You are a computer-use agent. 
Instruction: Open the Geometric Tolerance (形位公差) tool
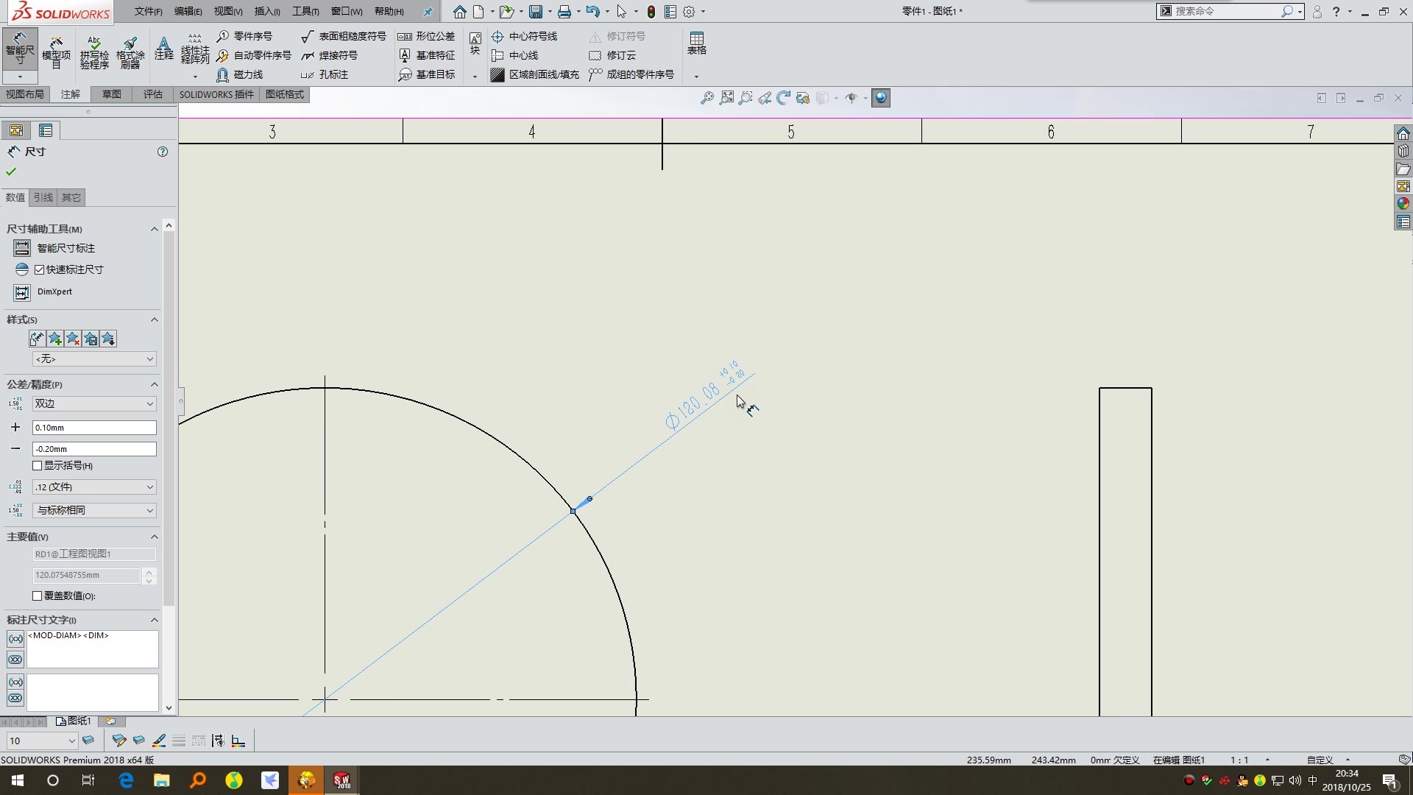(x=427, y=36)
